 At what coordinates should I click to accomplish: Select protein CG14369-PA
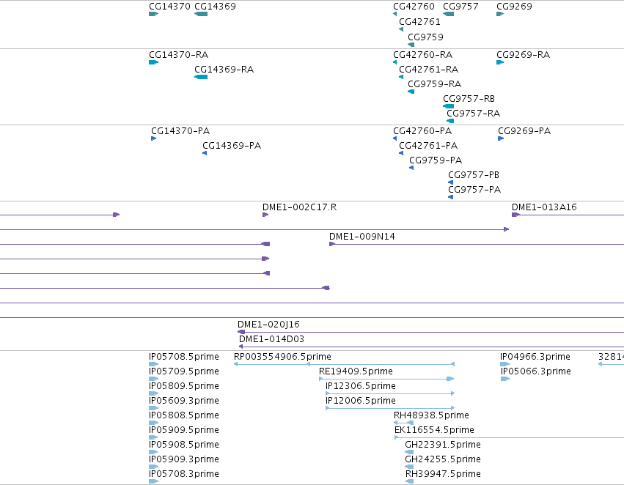click(x=232, y=146)
